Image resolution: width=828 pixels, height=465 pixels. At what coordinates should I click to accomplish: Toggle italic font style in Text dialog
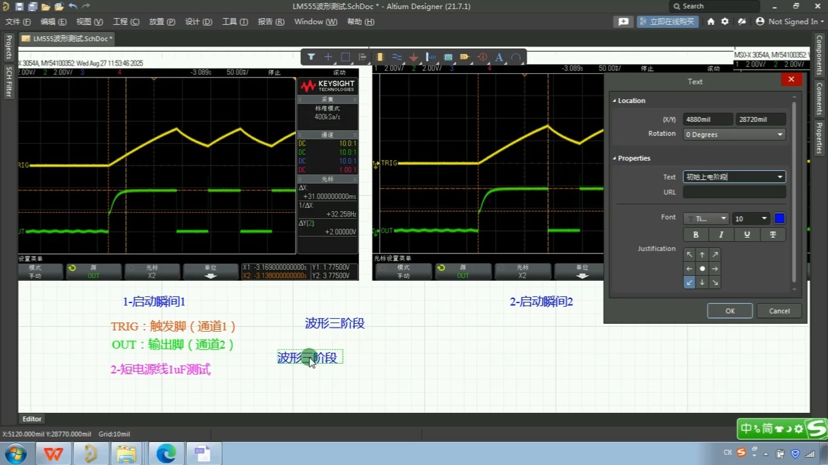pyautogui.click(x=721, y=235)
